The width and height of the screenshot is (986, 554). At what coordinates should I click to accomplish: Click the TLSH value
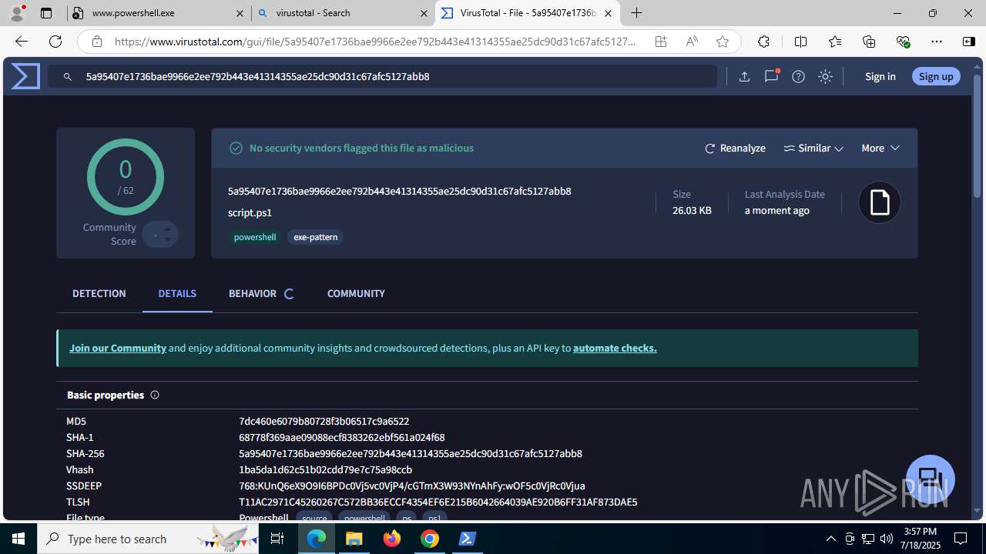[438, 502]
